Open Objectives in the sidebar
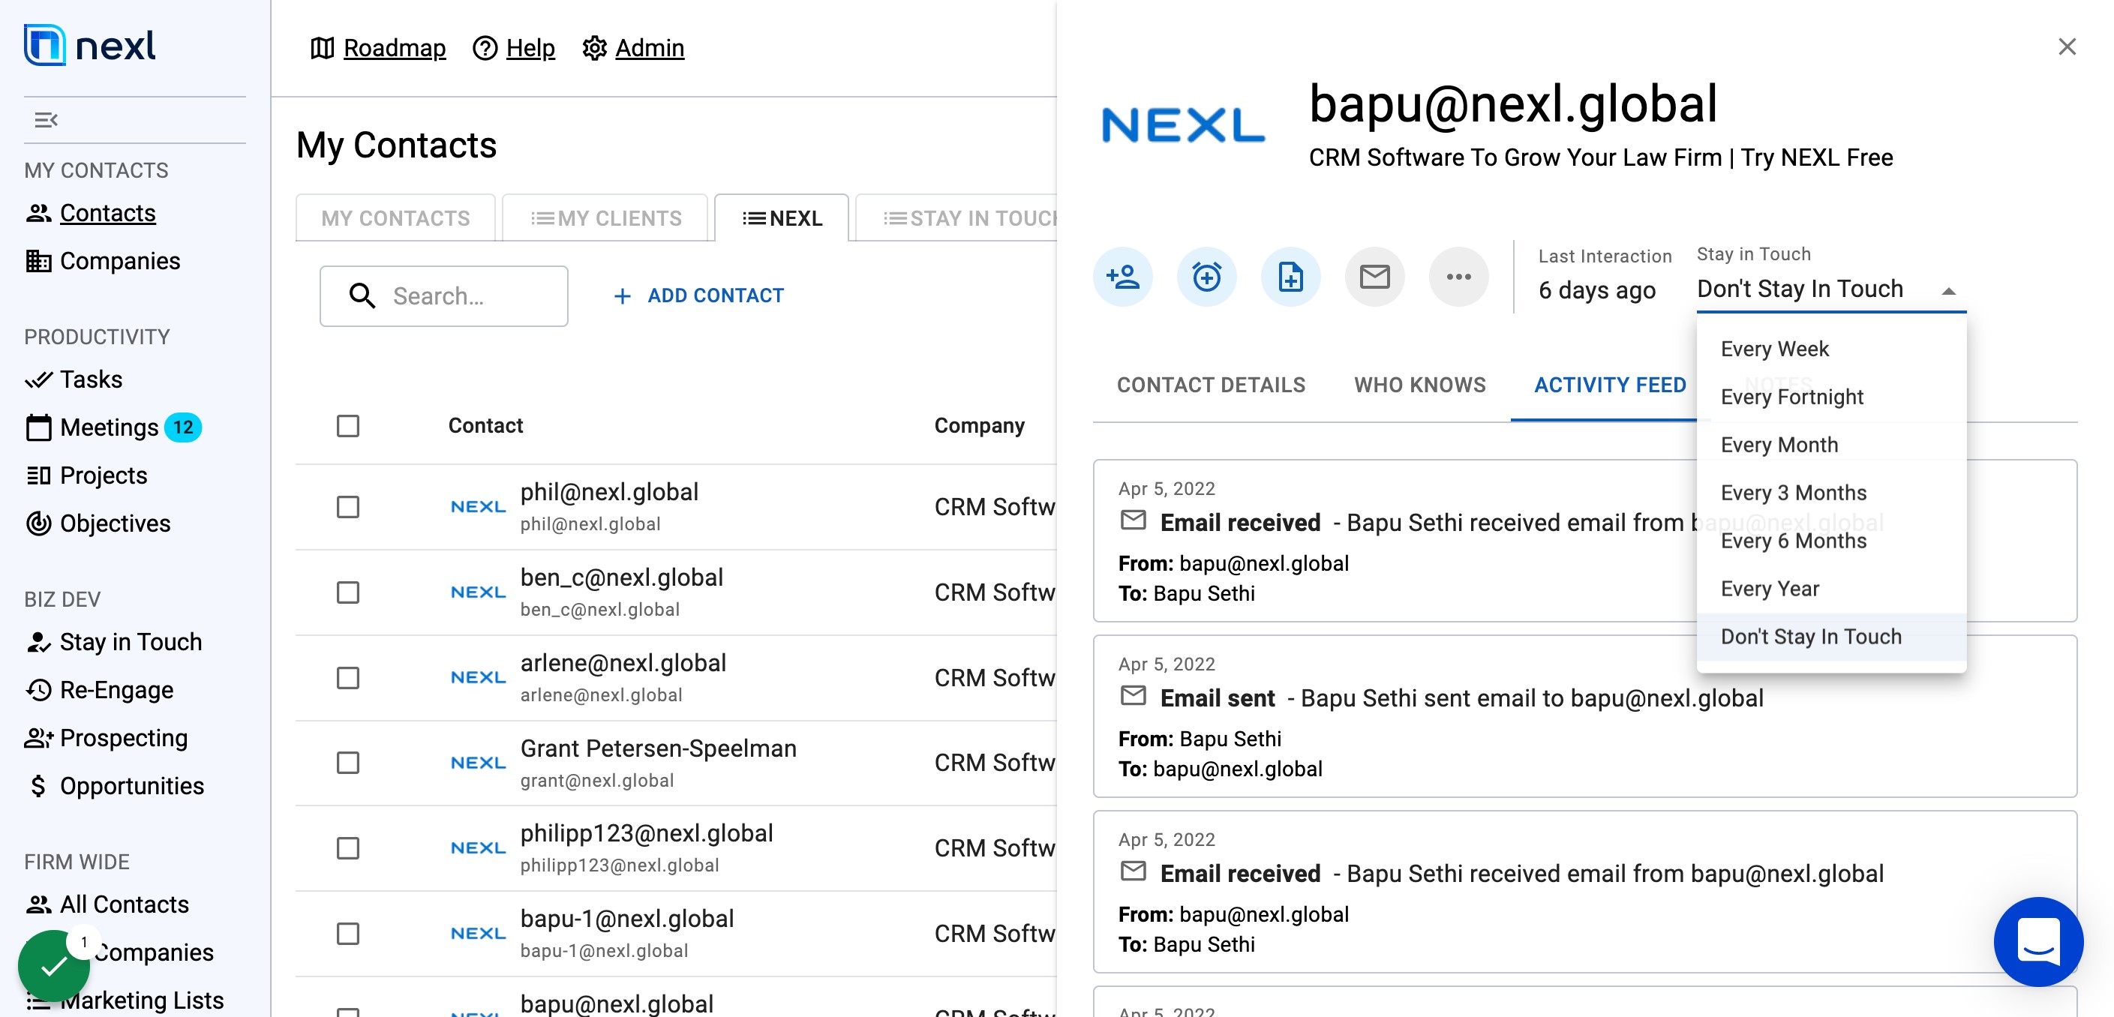 98,523
